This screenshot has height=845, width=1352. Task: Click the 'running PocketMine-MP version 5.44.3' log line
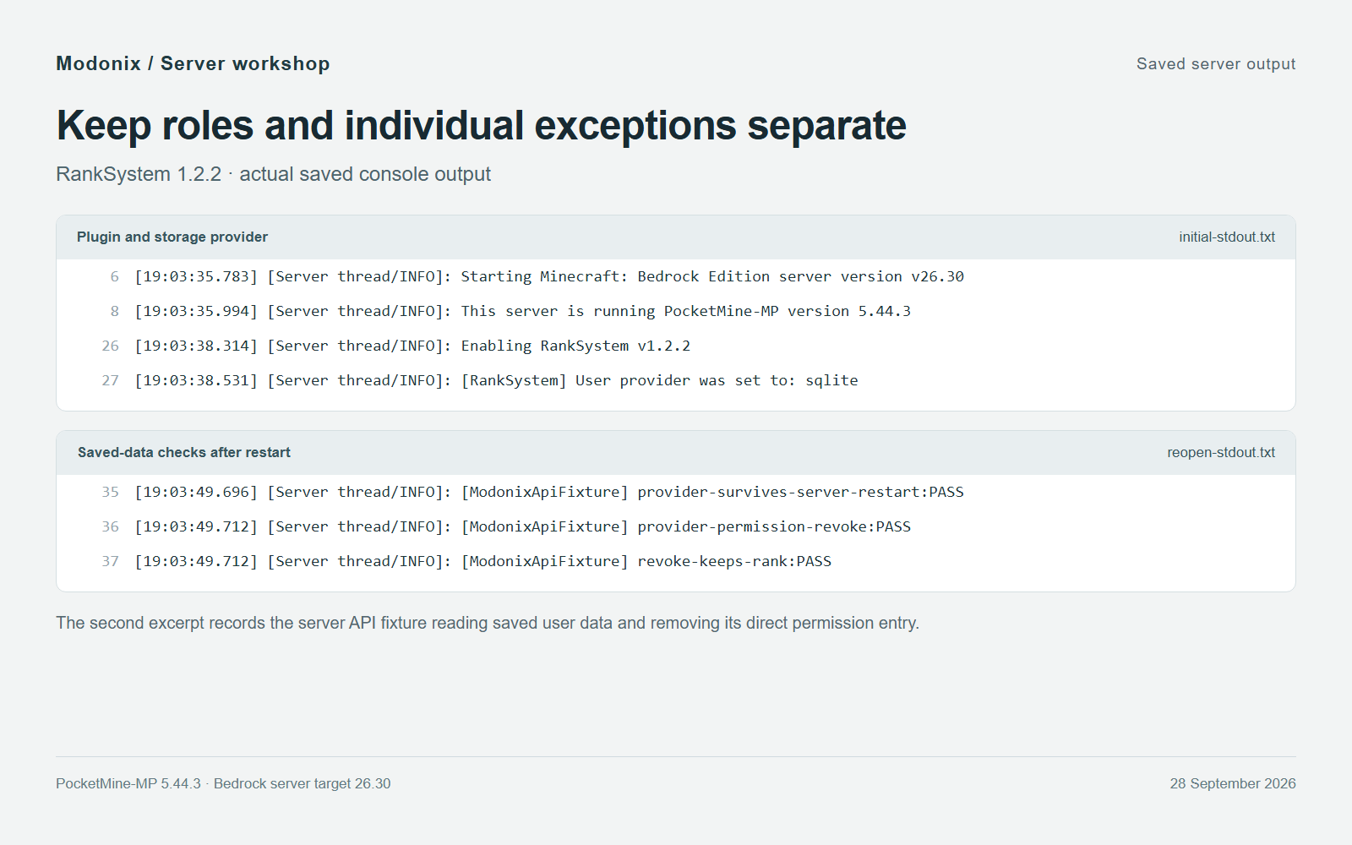point(523,312)
